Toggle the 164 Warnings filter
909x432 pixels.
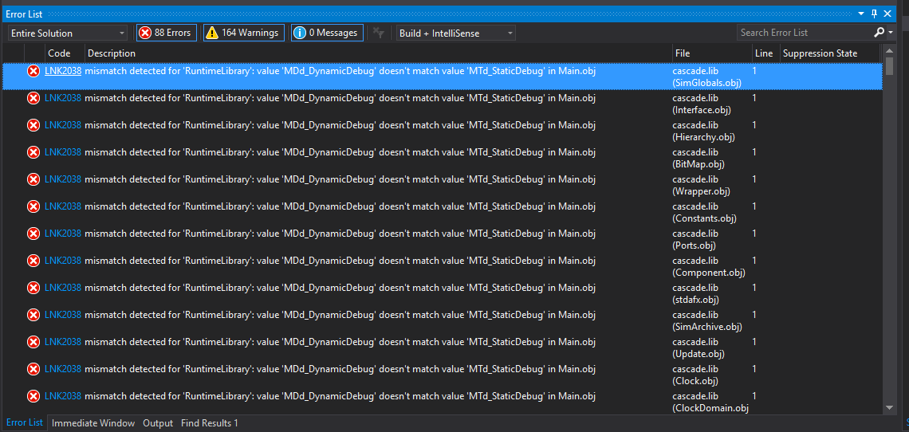243,33
